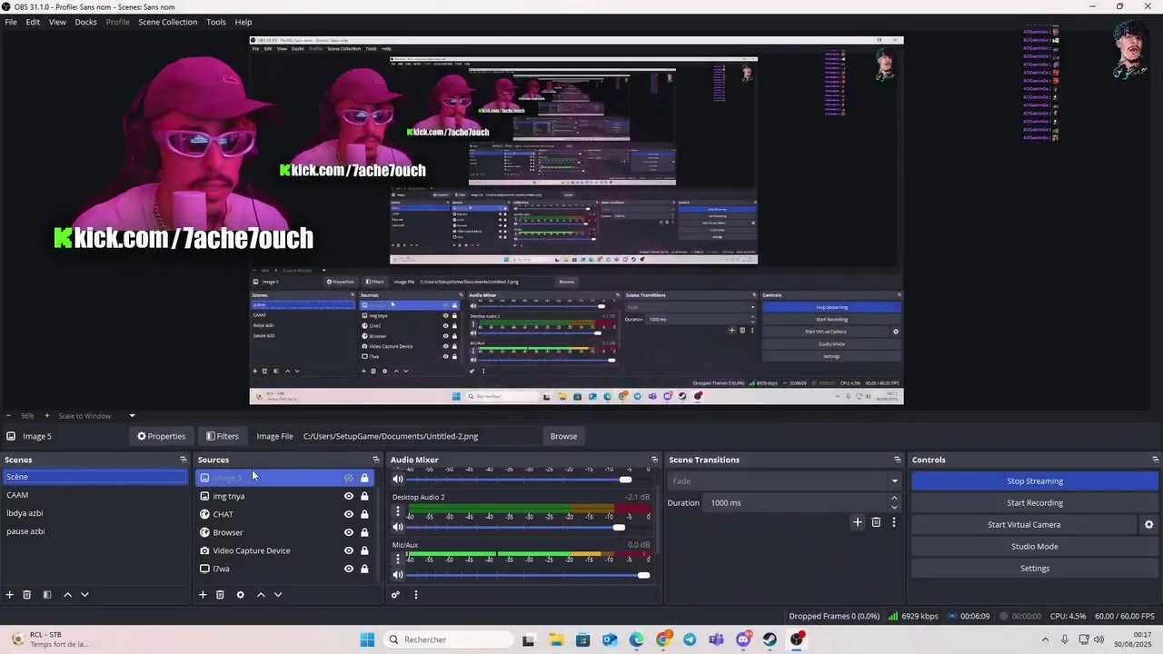Open source Properties button

click(161, 436)
